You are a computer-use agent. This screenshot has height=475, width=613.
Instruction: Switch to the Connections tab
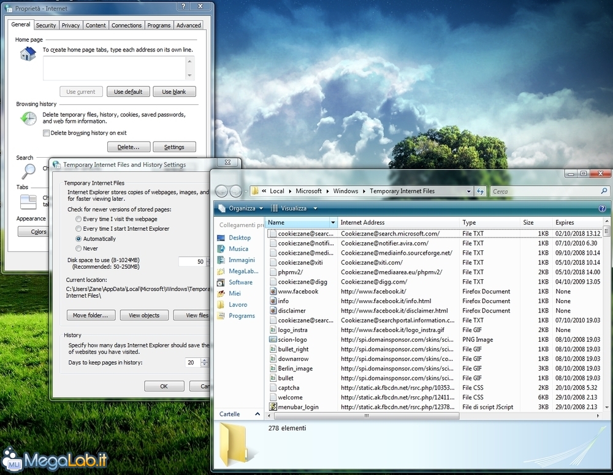(126, 25)
